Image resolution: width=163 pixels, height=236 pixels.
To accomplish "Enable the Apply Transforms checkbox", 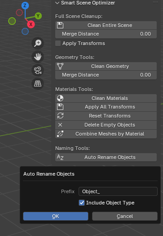I will point(58,43).
